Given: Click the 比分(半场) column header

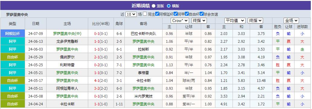Looking at the screenshot, I should (x=101, y=23).
